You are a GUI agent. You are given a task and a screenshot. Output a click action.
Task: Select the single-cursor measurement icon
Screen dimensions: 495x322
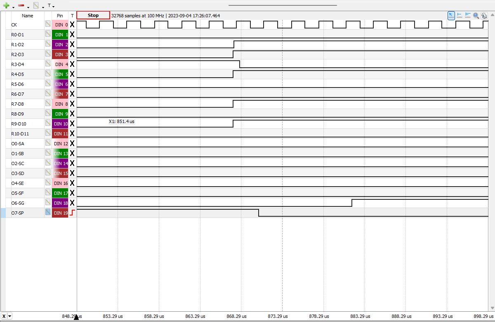pyautogui.click(x=460, y=15)
